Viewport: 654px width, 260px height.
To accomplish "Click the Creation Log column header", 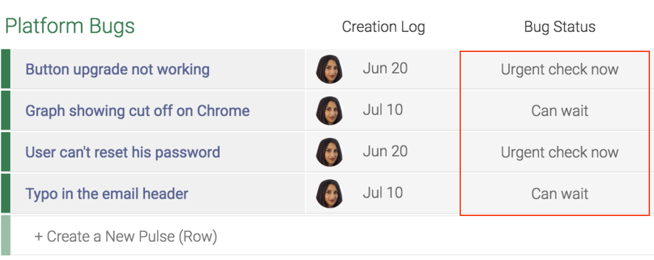I will 383,27.
